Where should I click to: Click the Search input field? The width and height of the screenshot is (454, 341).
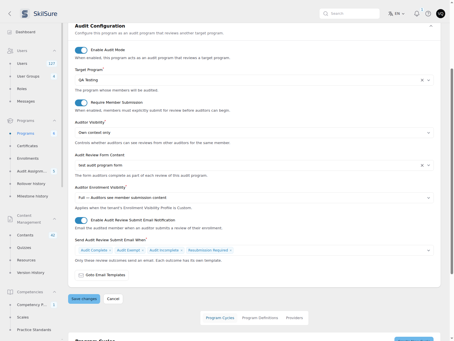click(x=350, y=14)
